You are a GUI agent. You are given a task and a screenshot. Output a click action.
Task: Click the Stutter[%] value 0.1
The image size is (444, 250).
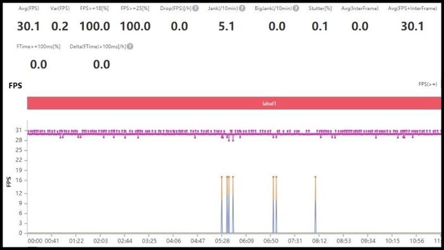point(320,26)
